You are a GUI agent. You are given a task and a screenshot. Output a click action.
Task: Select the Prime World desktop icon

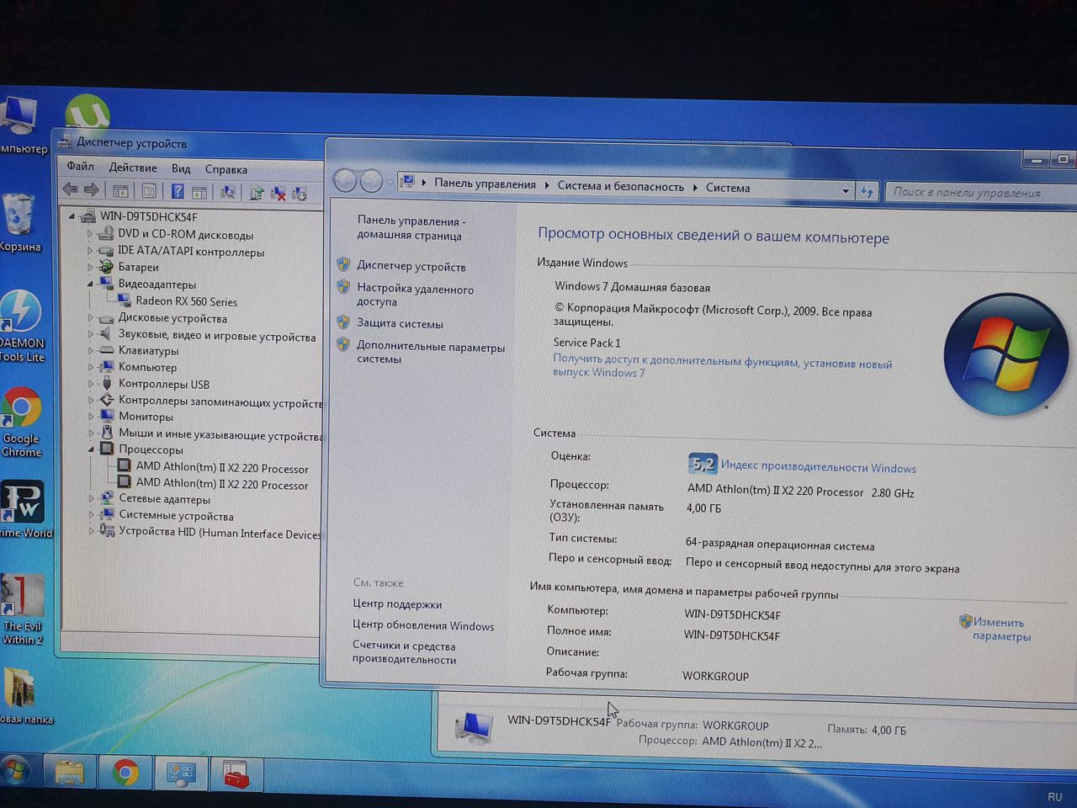pos(24,509)
